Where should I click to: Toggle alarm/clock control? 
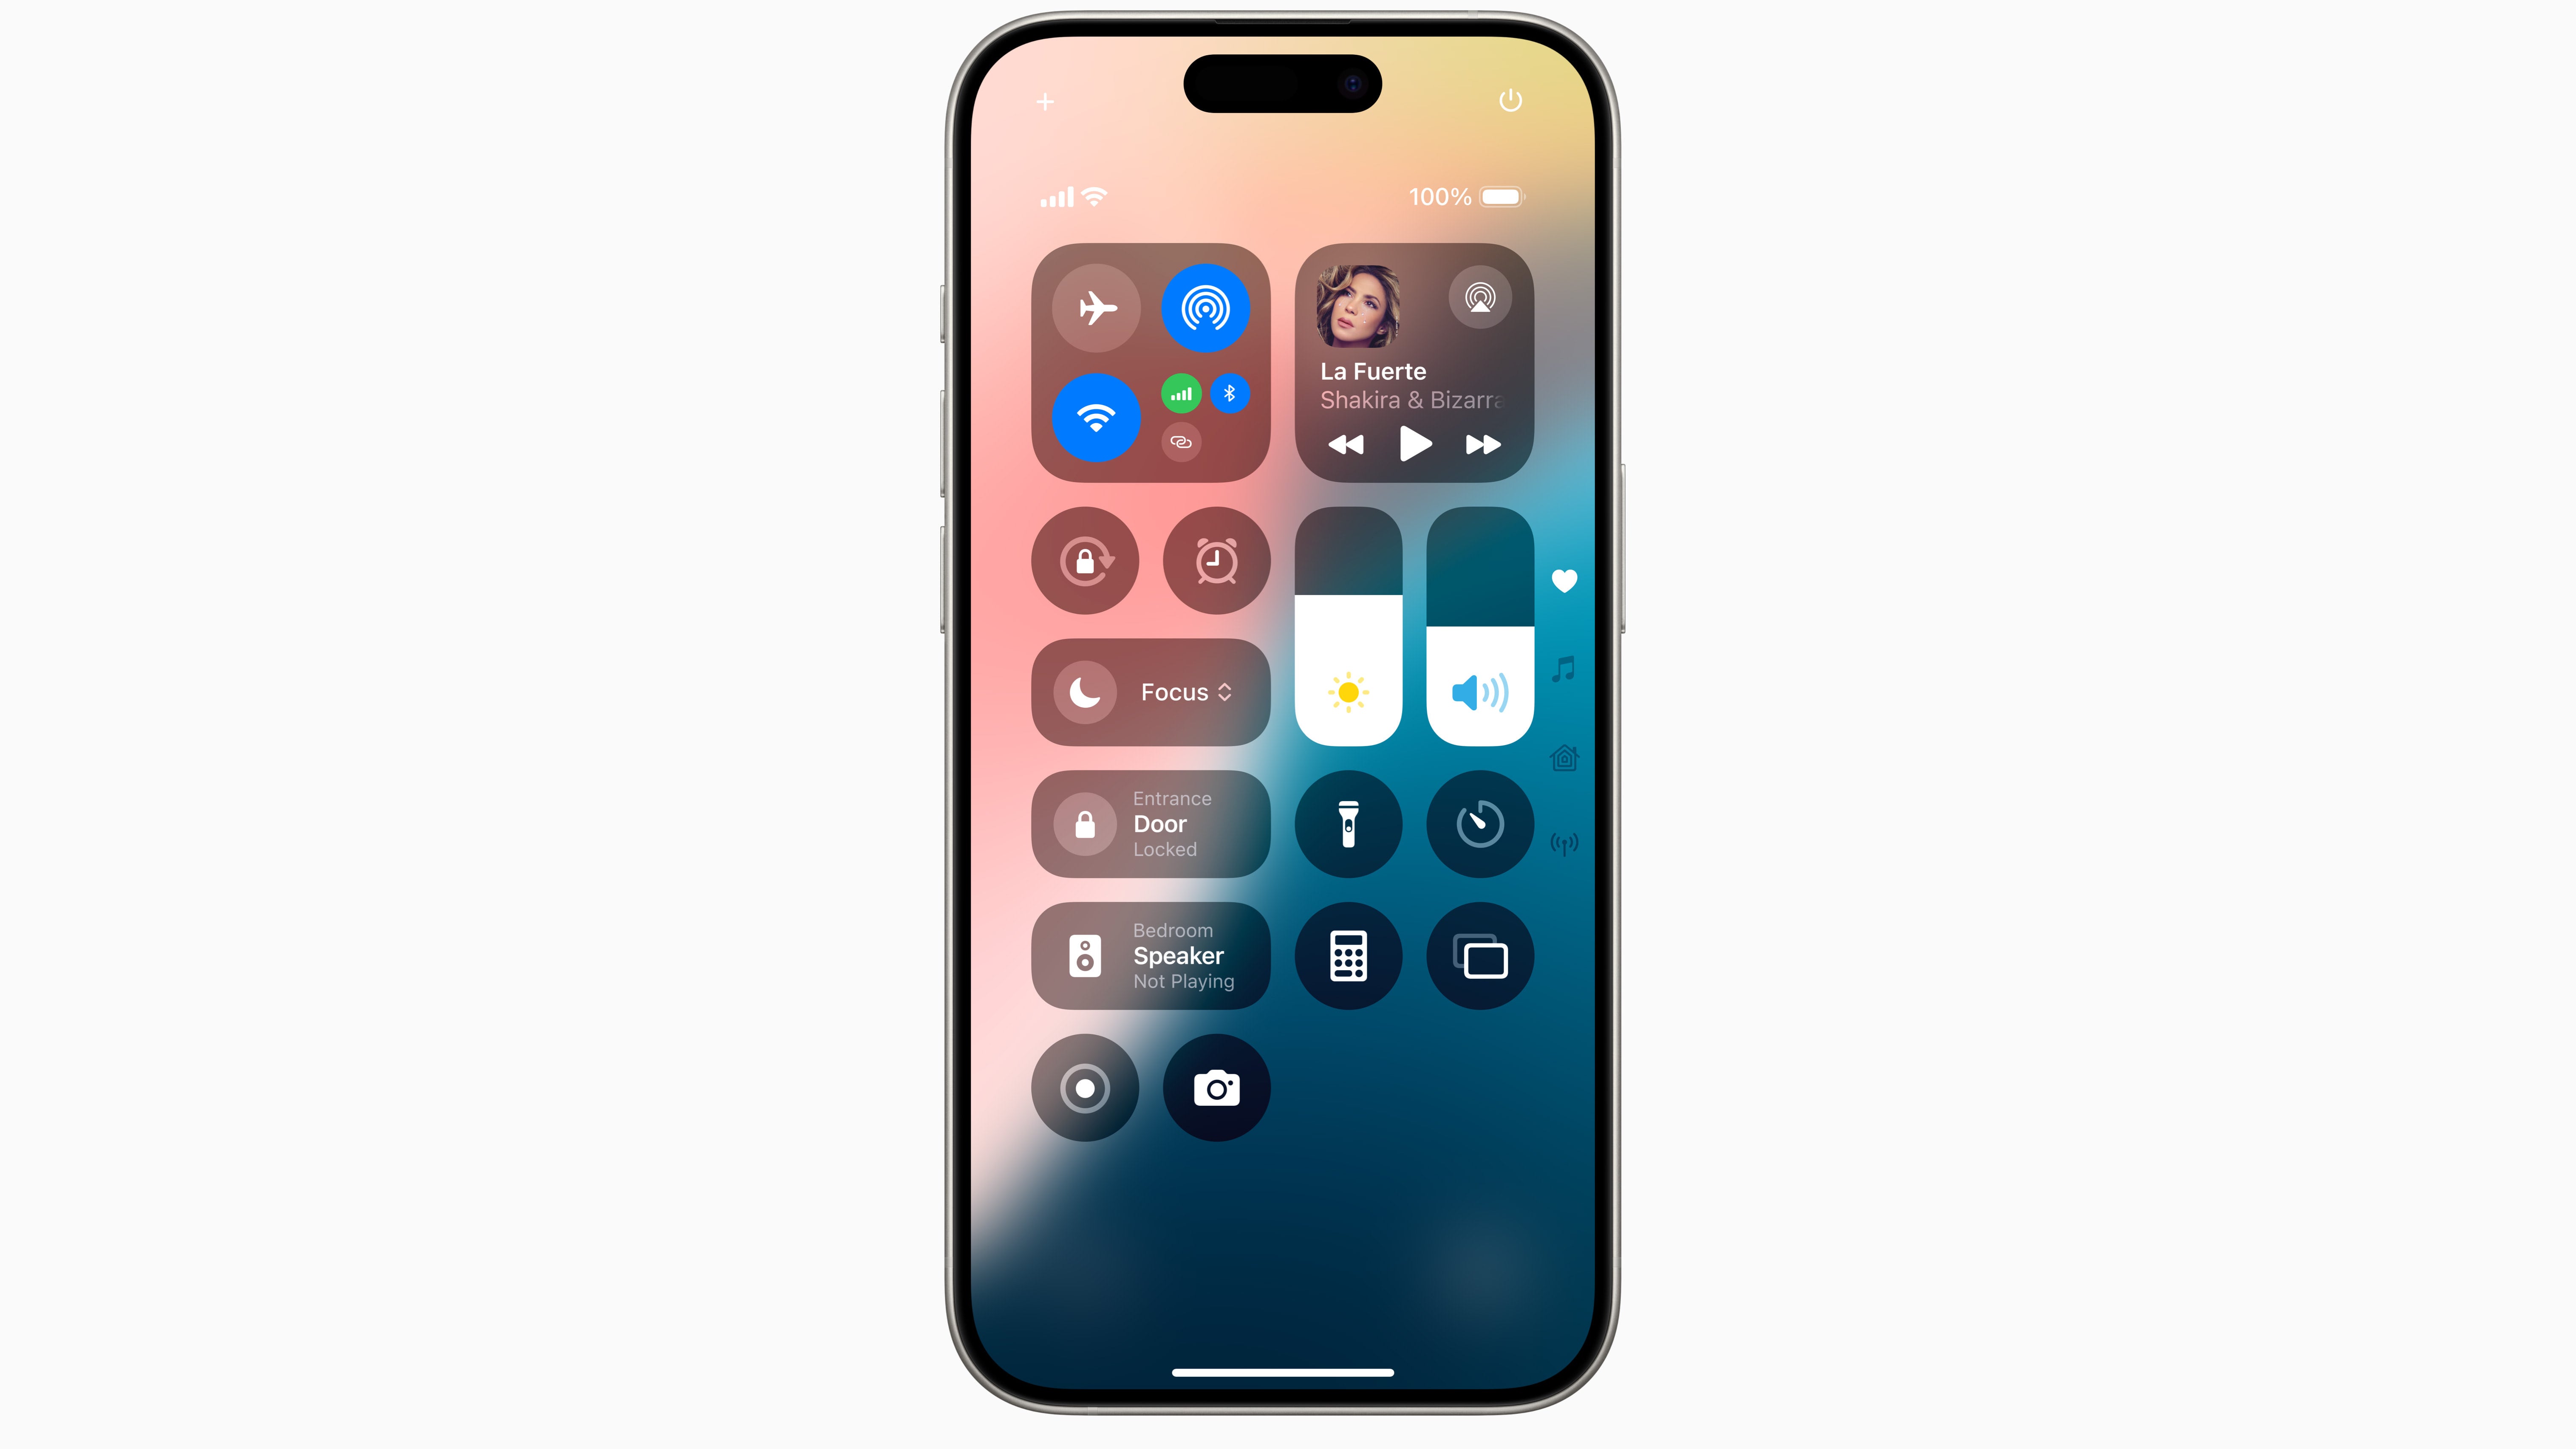(x=1216, y=561)
